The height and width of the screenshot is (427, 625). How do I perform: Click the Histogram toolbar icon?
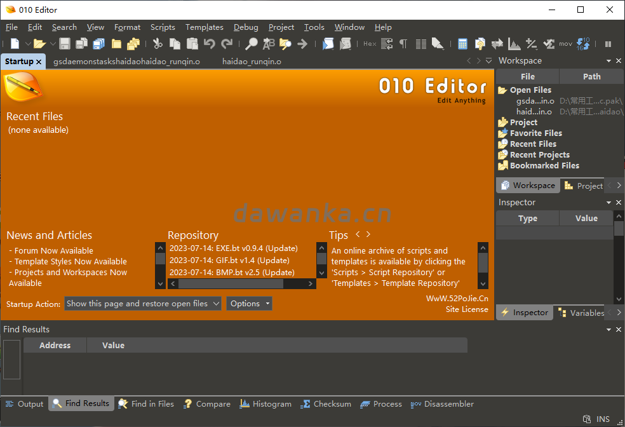pyautogui.click(x=514, y=43)
